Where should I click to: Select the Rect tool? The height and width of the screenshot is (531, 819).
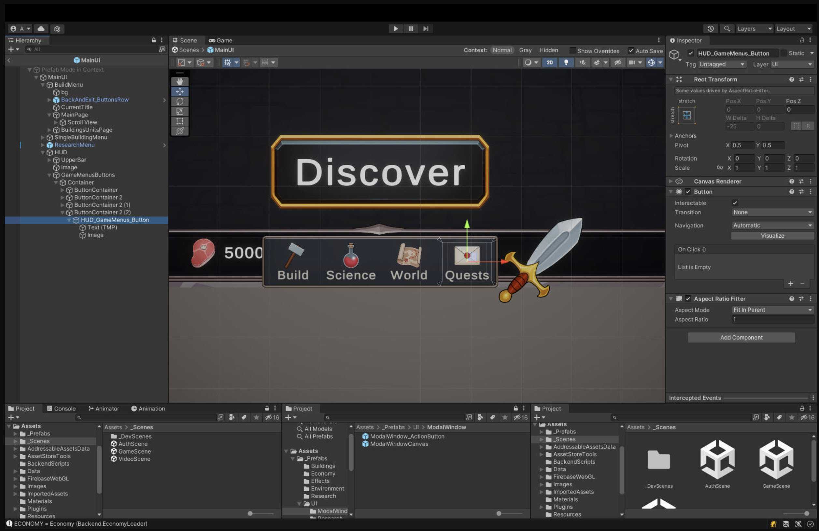(180, 121)
